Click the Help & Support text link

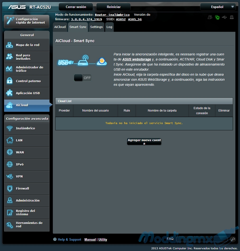point(69,240)
